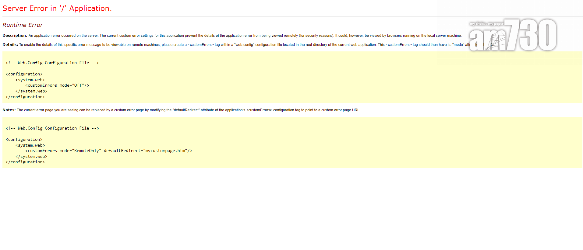The width and height of the screenshot is (583, 250).
Task: Click the 'Server Error in '/' Application' heading
Action: coord(57,9)
